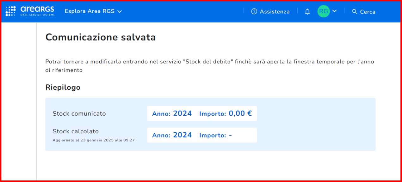Click the Stock comunicato label

point(79,113)
